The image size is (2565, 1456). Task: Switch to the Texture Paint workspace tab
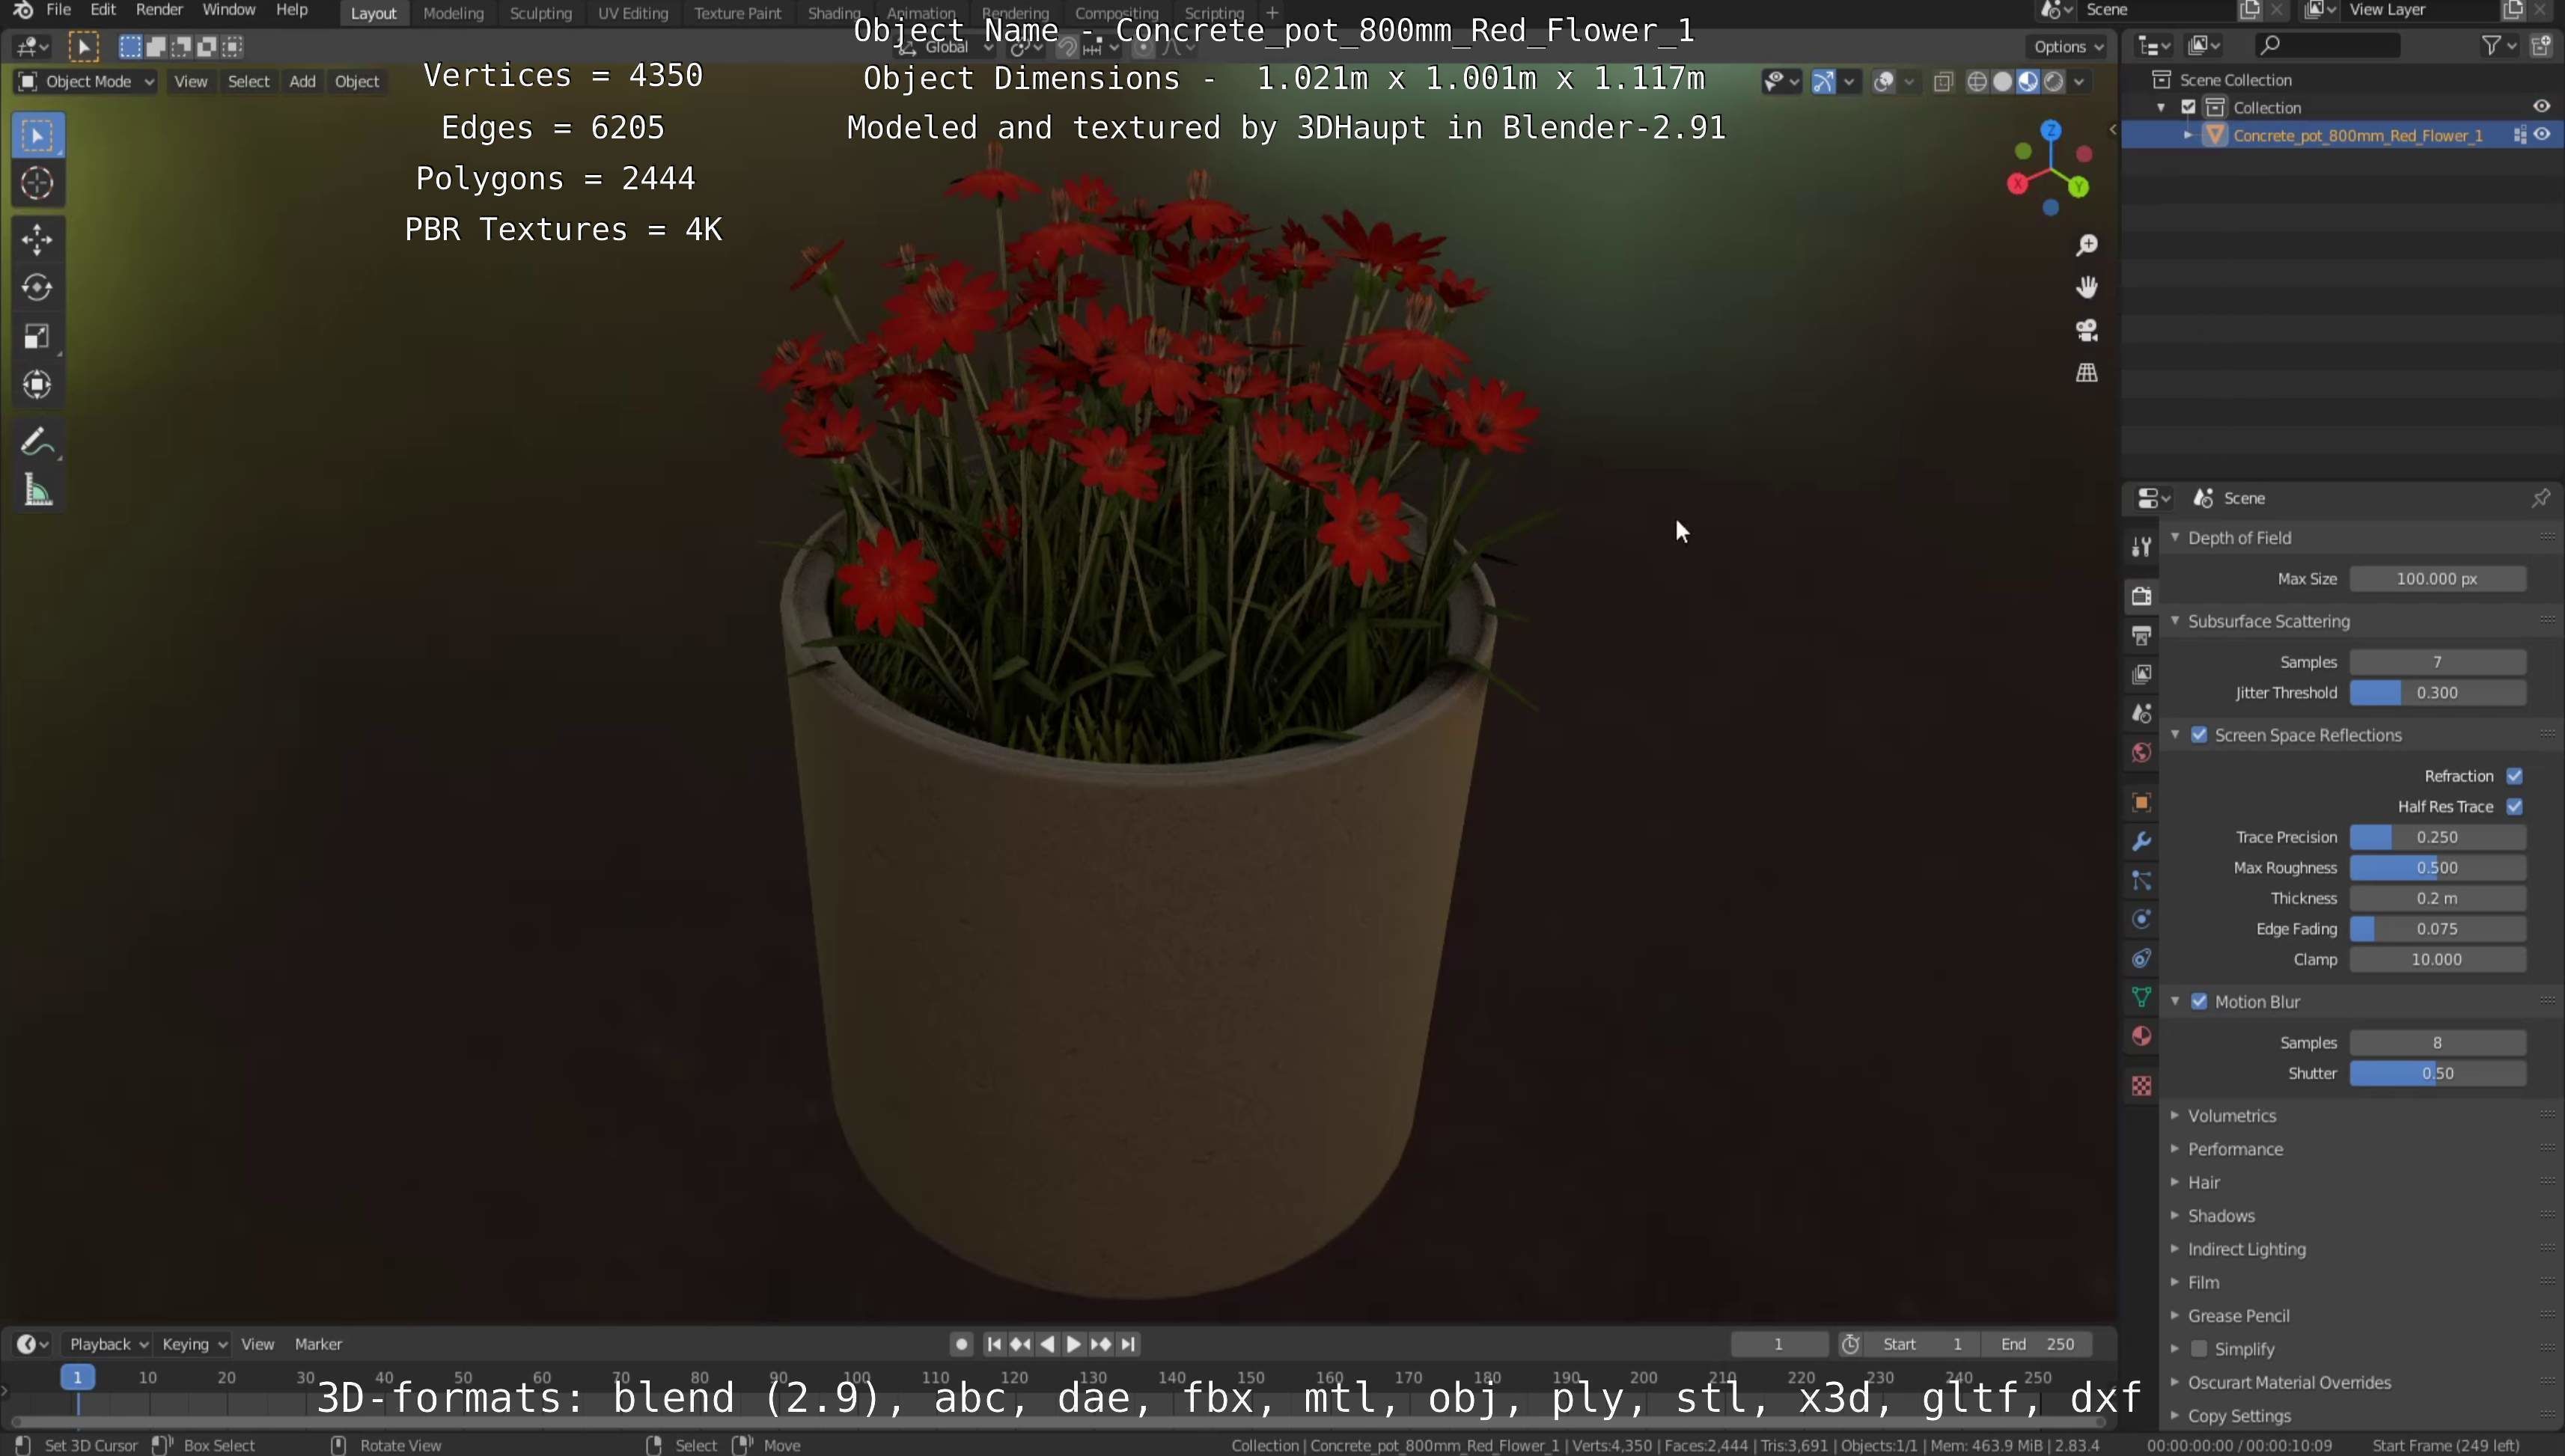tap(737, 13)
